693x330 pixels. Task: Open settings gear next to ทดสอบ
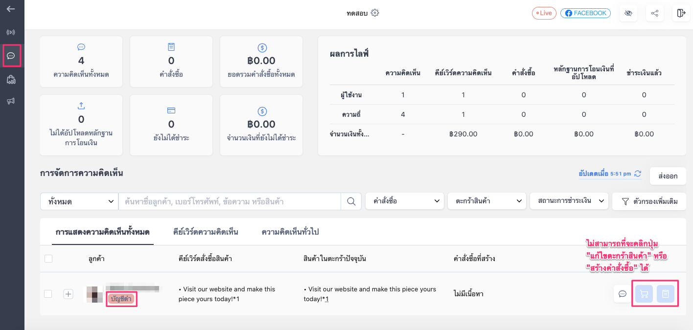tap(375, 13)
